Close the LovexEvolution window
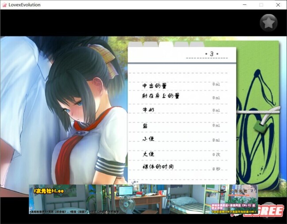The image size is (287, 224). pos(277,5)
